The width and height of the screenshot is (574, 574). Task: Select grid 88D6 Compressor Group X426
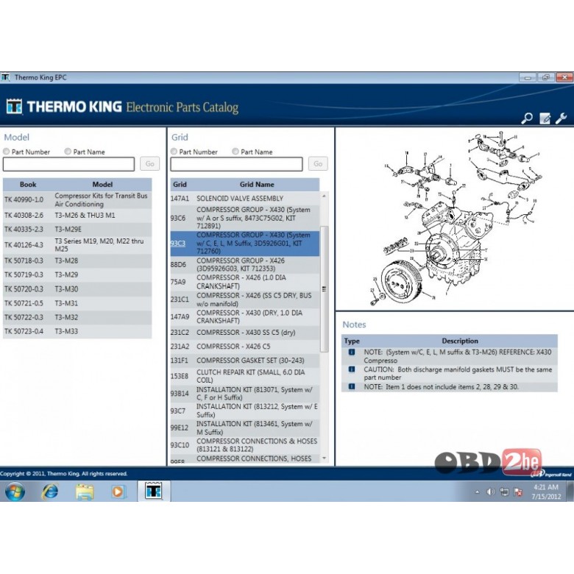[245, 265]
